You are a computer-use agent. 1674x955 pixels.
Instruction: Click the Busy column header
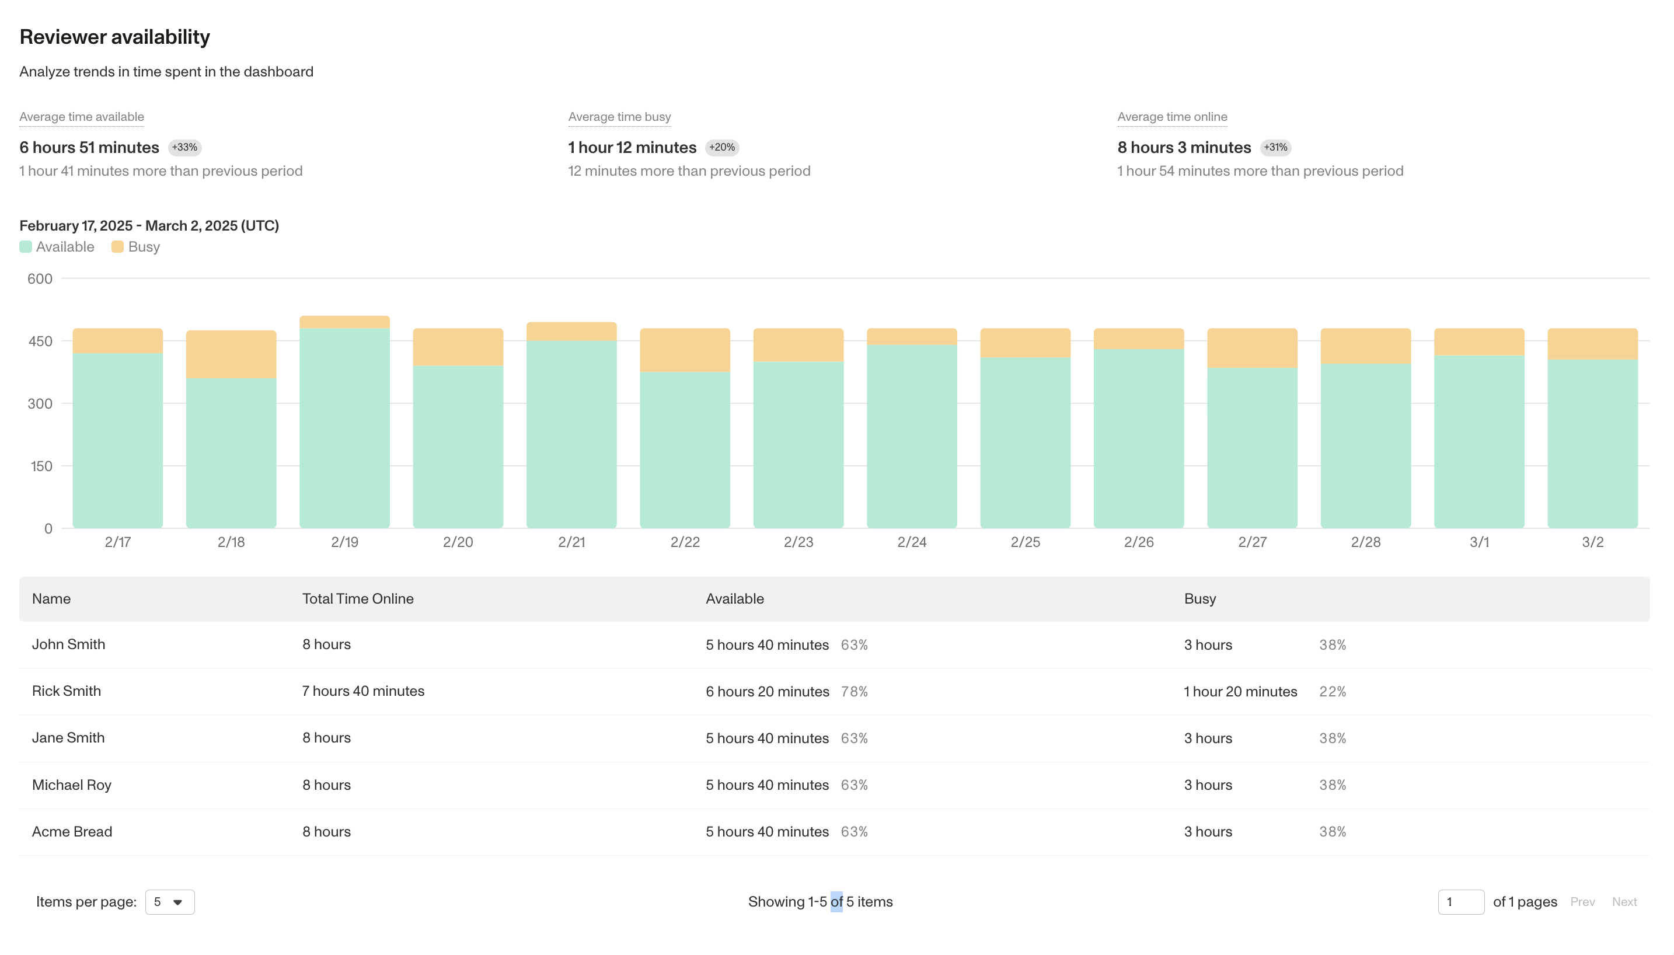coord(1199,599)
